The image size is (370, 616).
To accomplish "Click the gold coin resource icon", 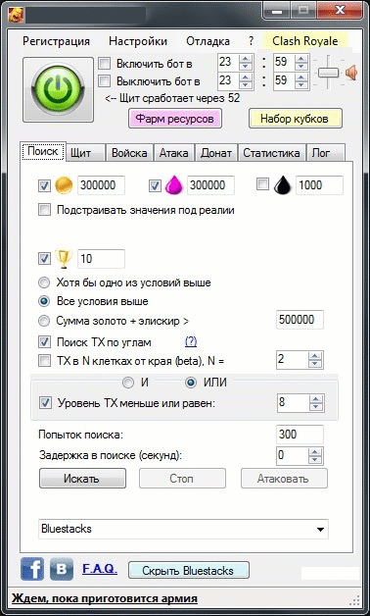I will (x=64, y=185).
